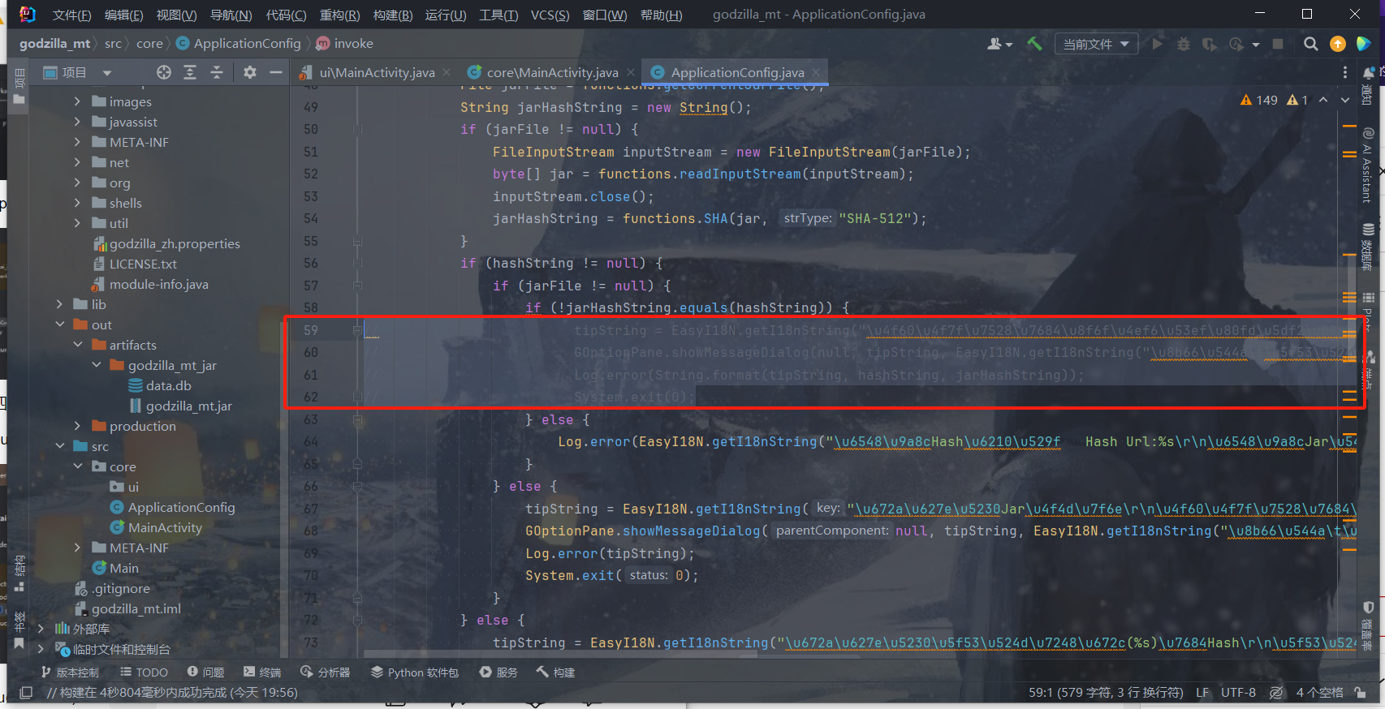The height and width of the screenshot is (709, 1385).
Task: Close the ui\MainActivity.java tab
Action: point(447,72)
